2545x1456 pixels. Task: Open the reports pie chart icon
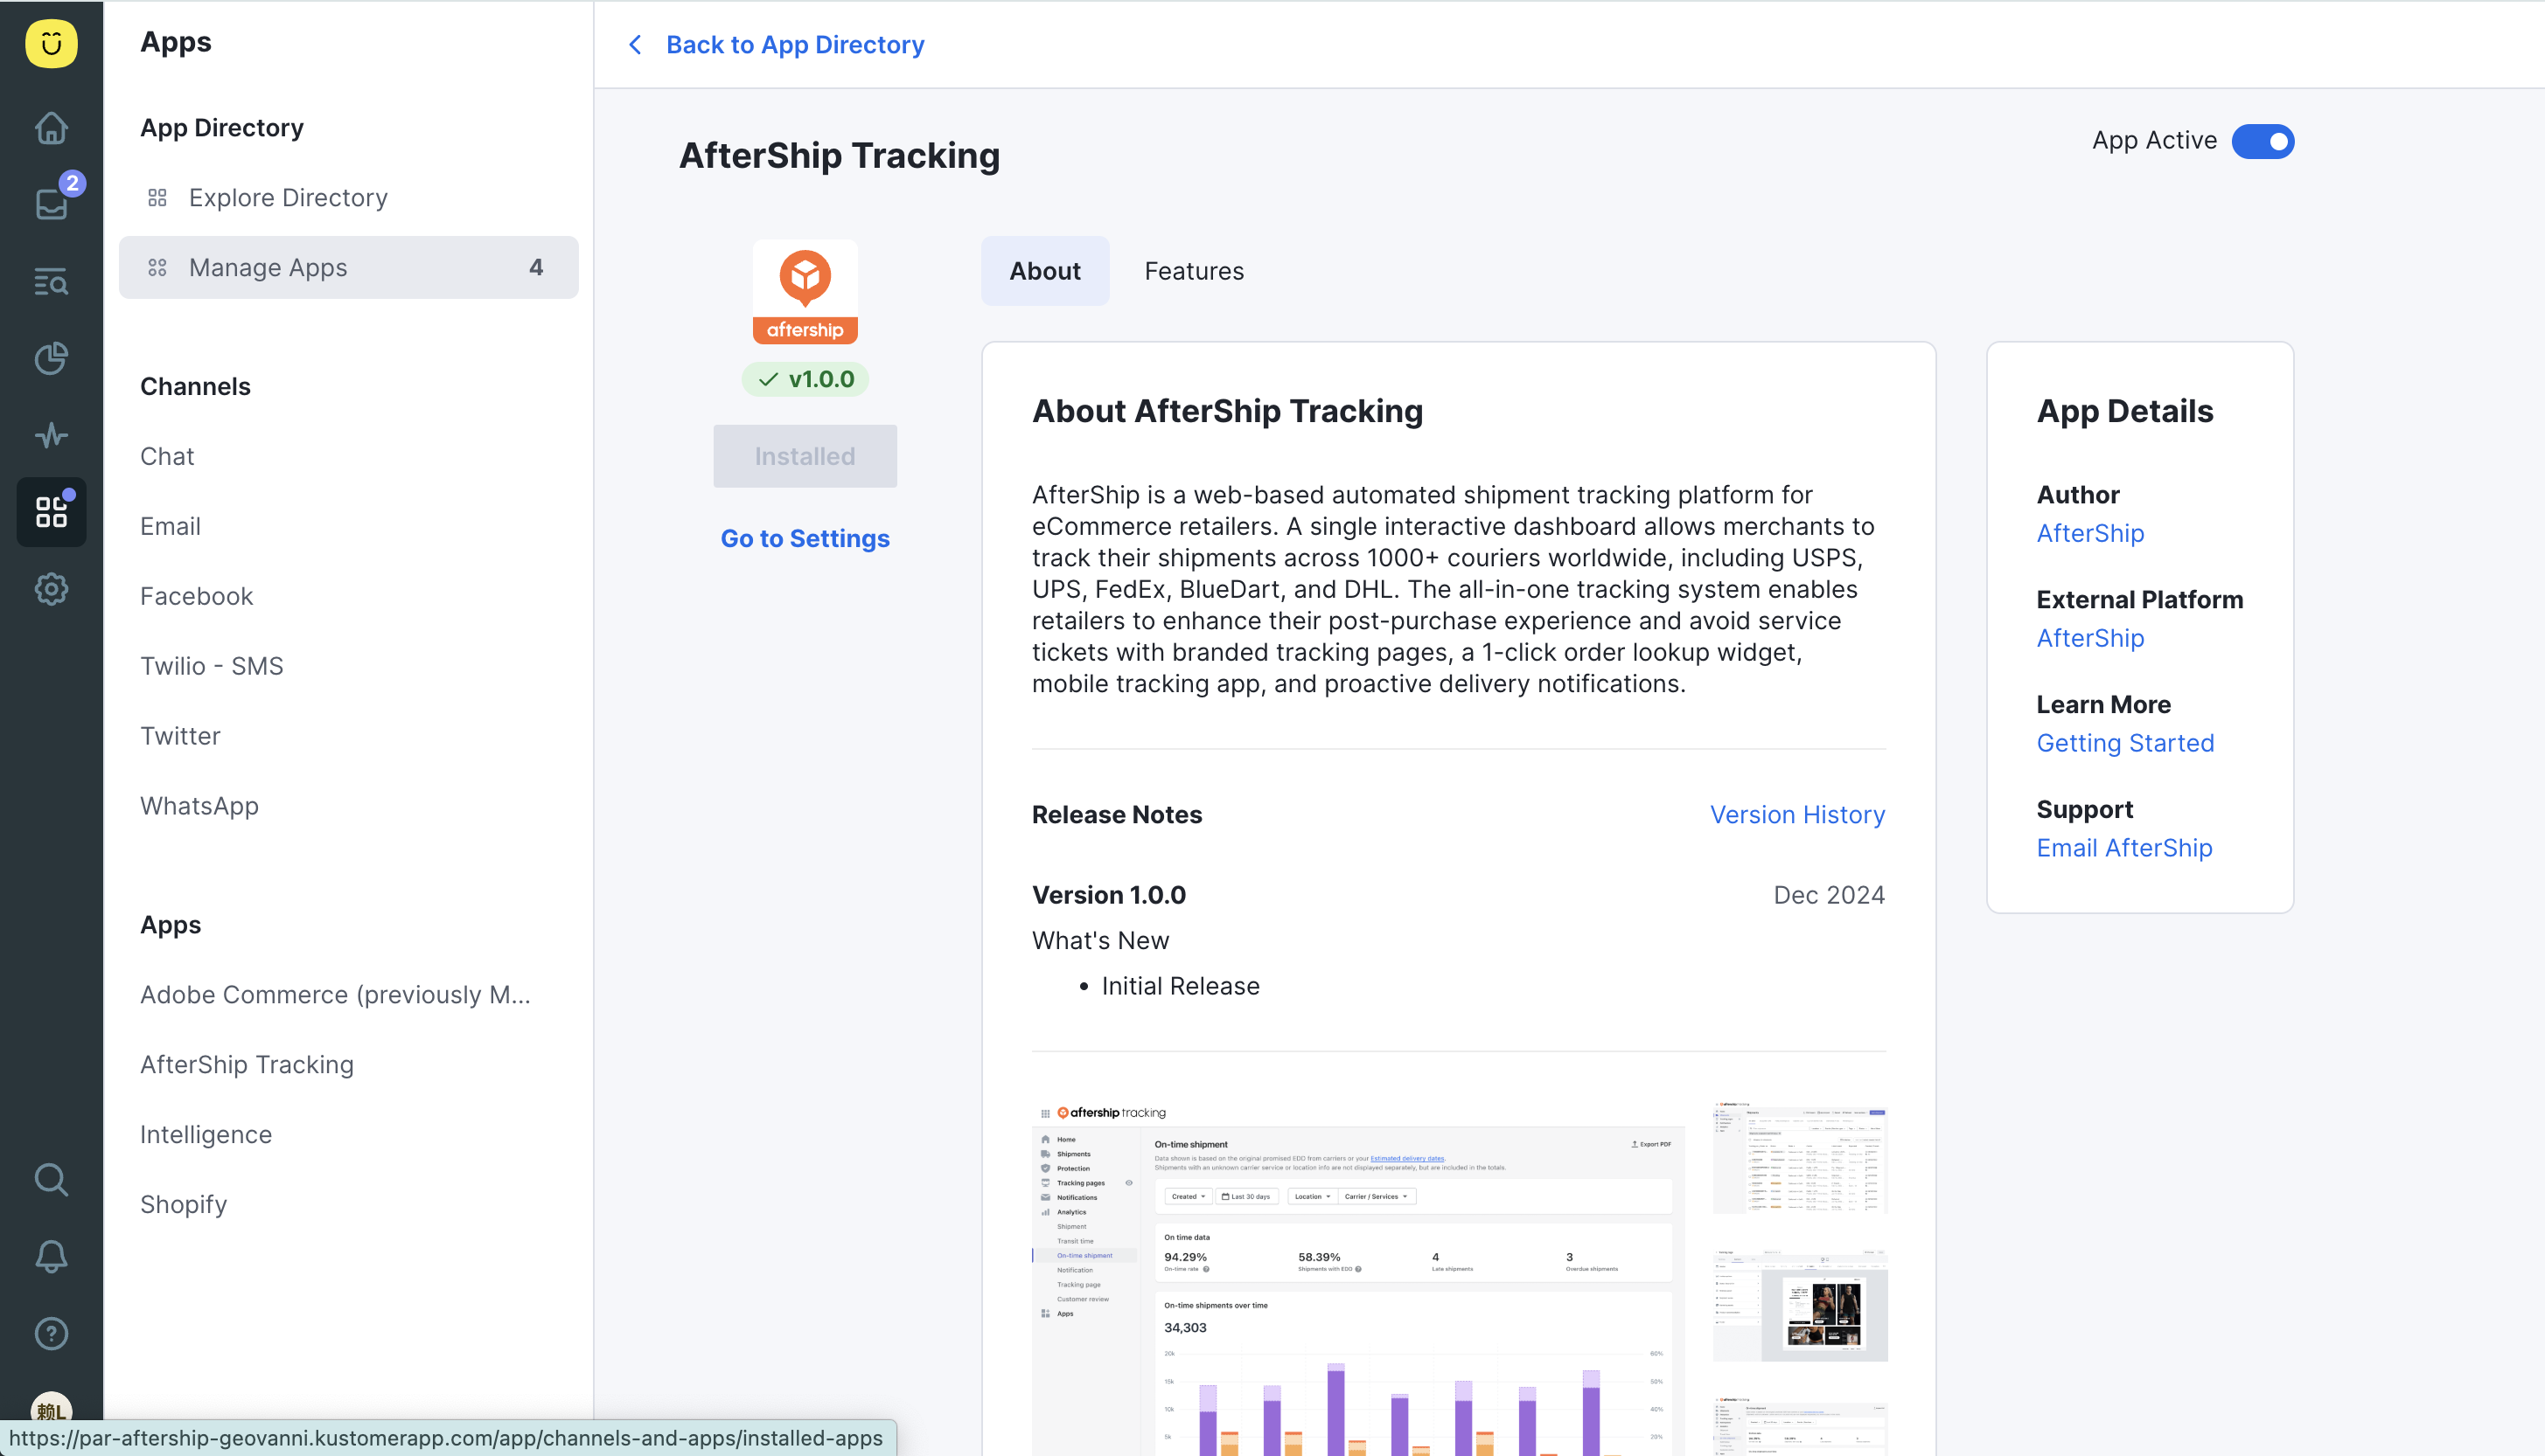51,358
